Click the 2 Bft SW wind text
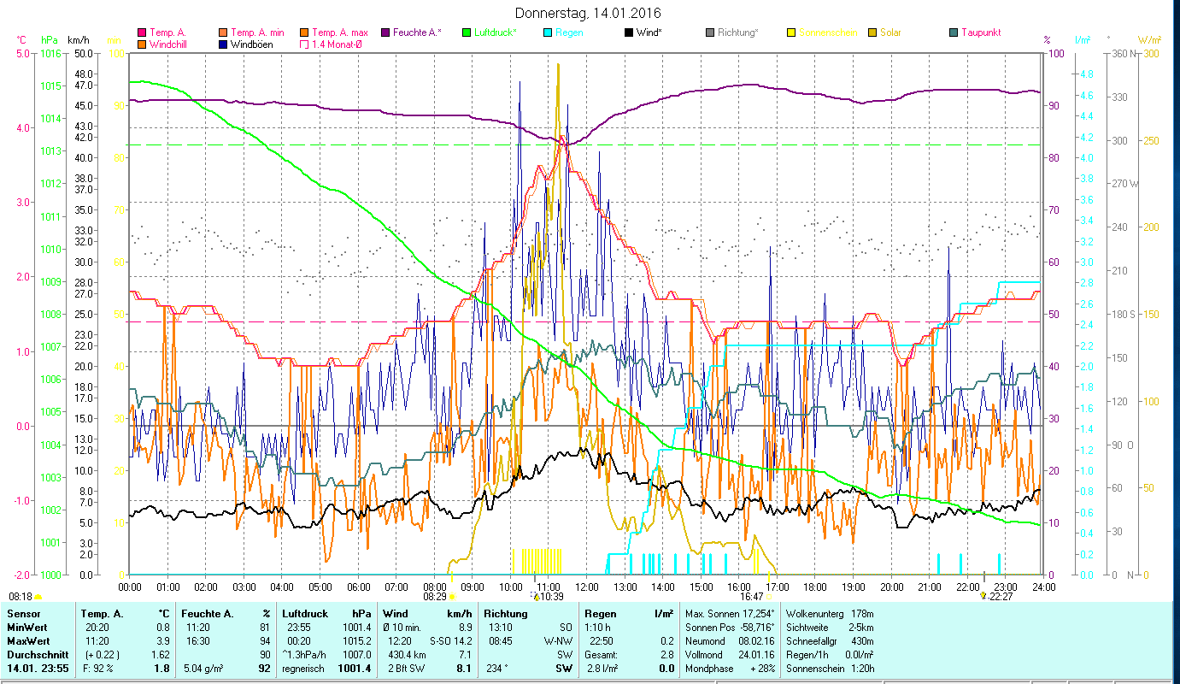Screen dimensions: 1180x684 point(407,668)
